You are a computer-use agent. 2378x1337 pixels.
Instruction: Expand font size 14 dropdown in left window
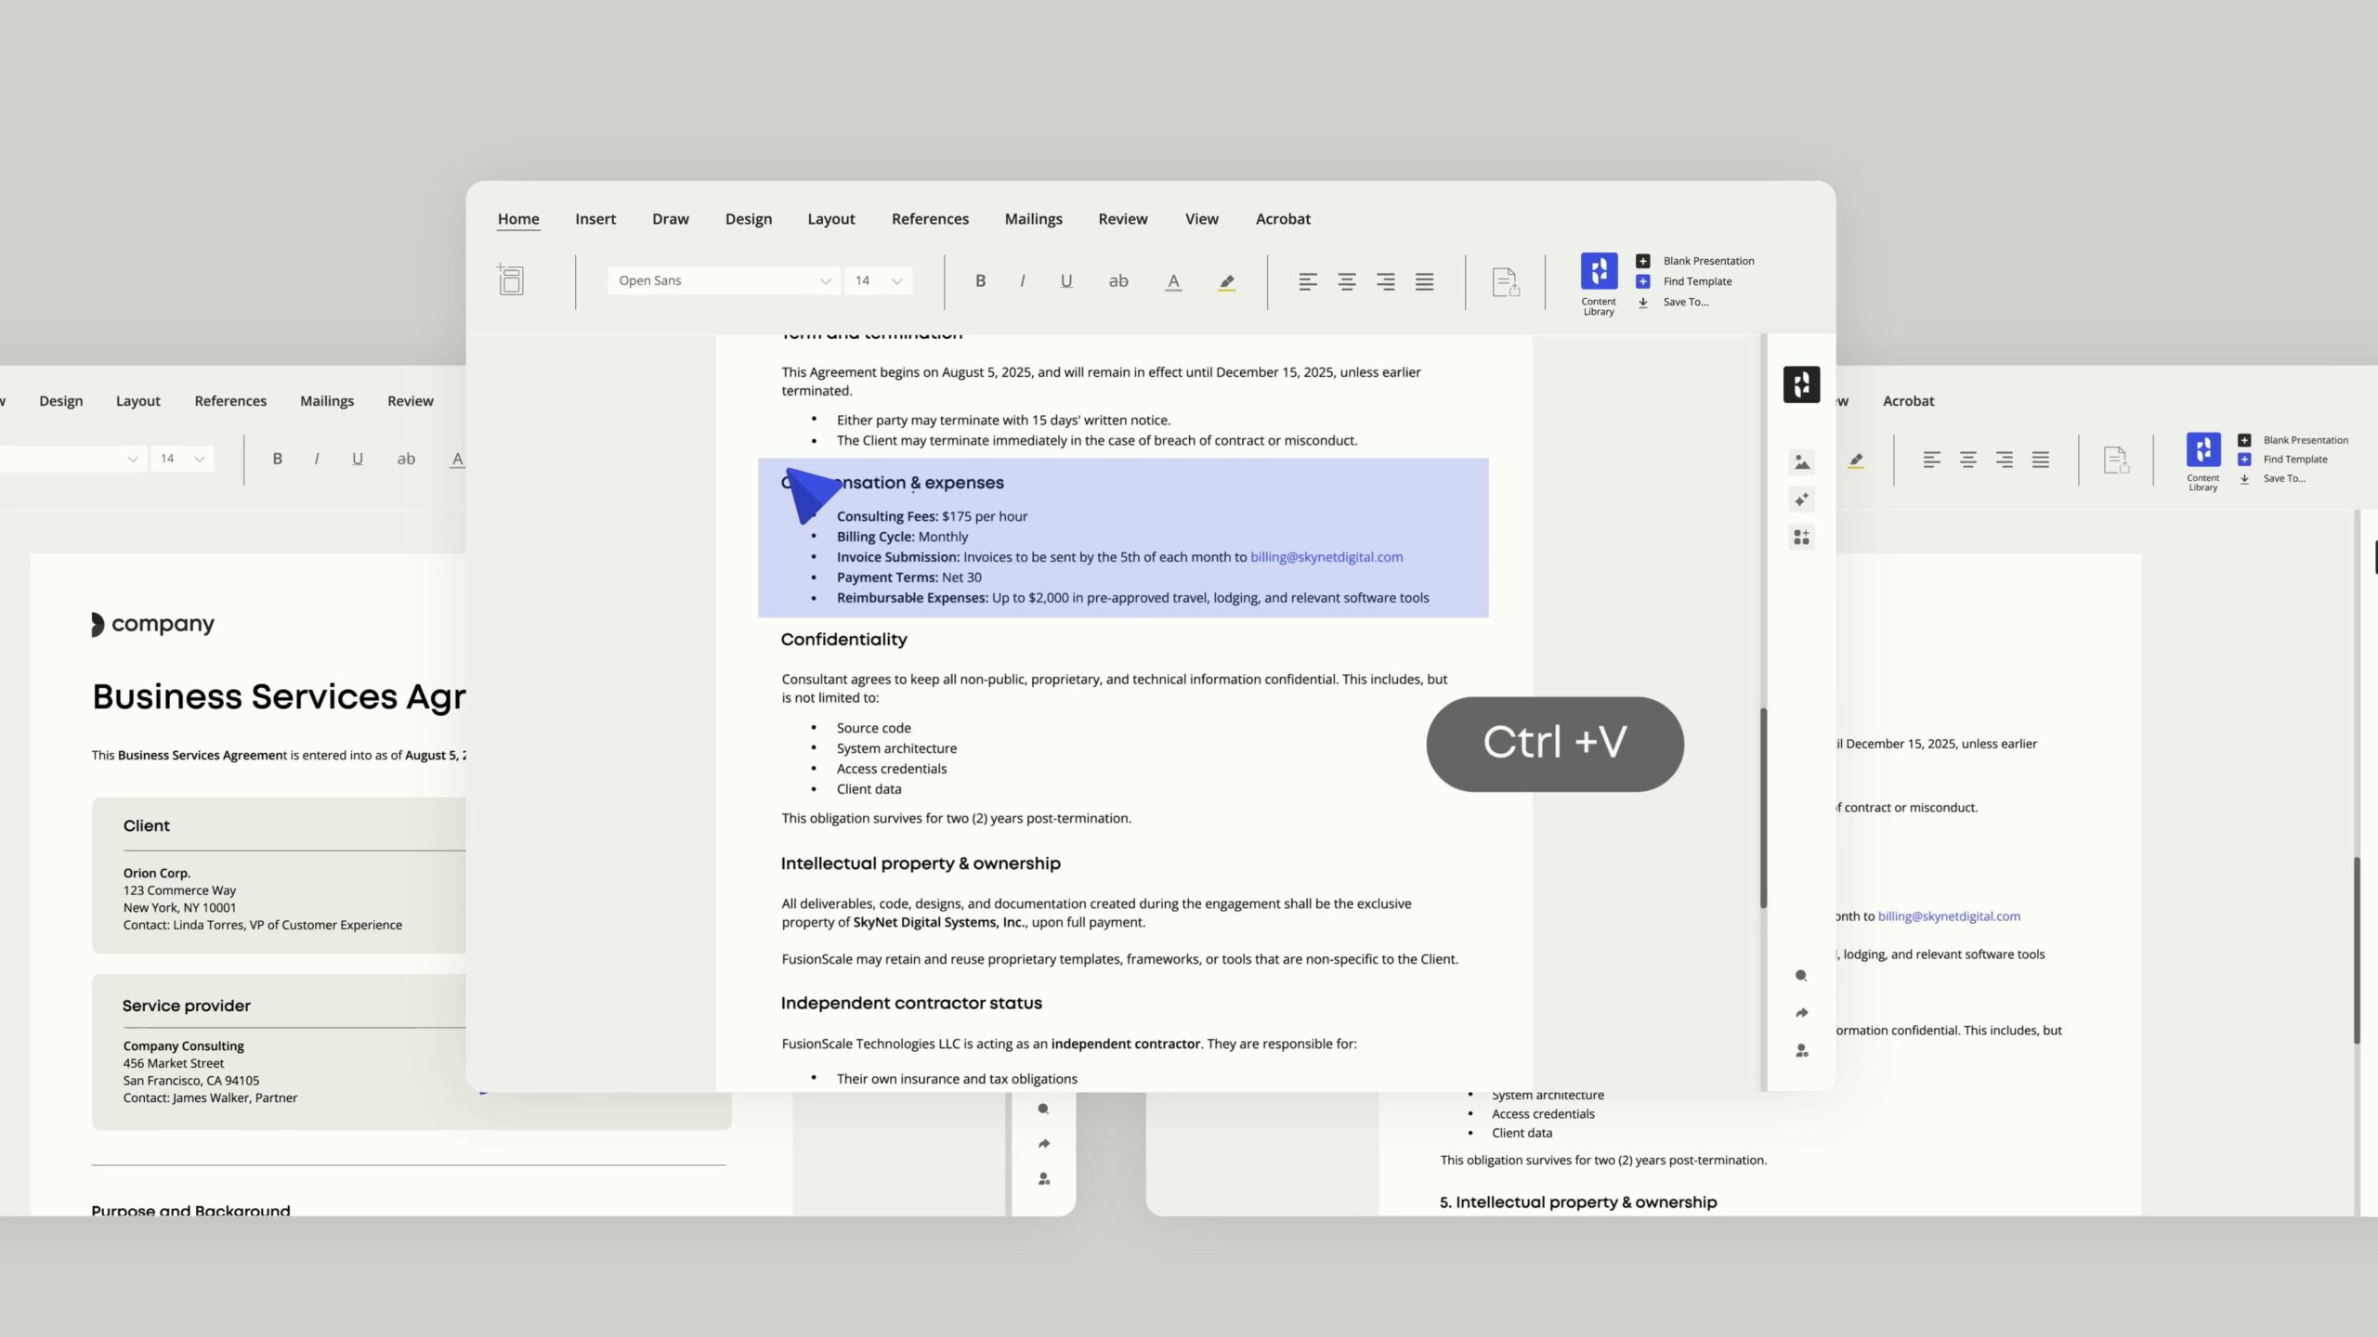[182, 459]
